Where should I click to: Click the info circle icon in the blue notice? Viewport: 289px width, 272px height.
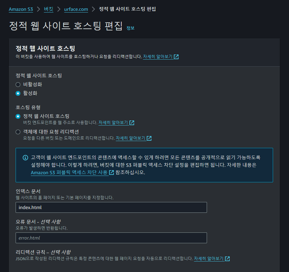25,158
